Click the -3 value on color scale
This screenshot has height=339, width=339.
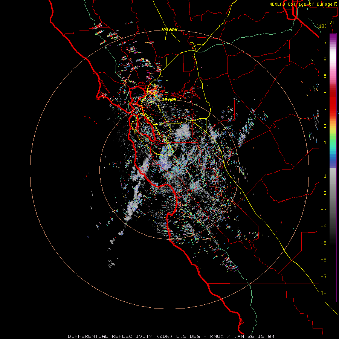click(x=324, y=210)
